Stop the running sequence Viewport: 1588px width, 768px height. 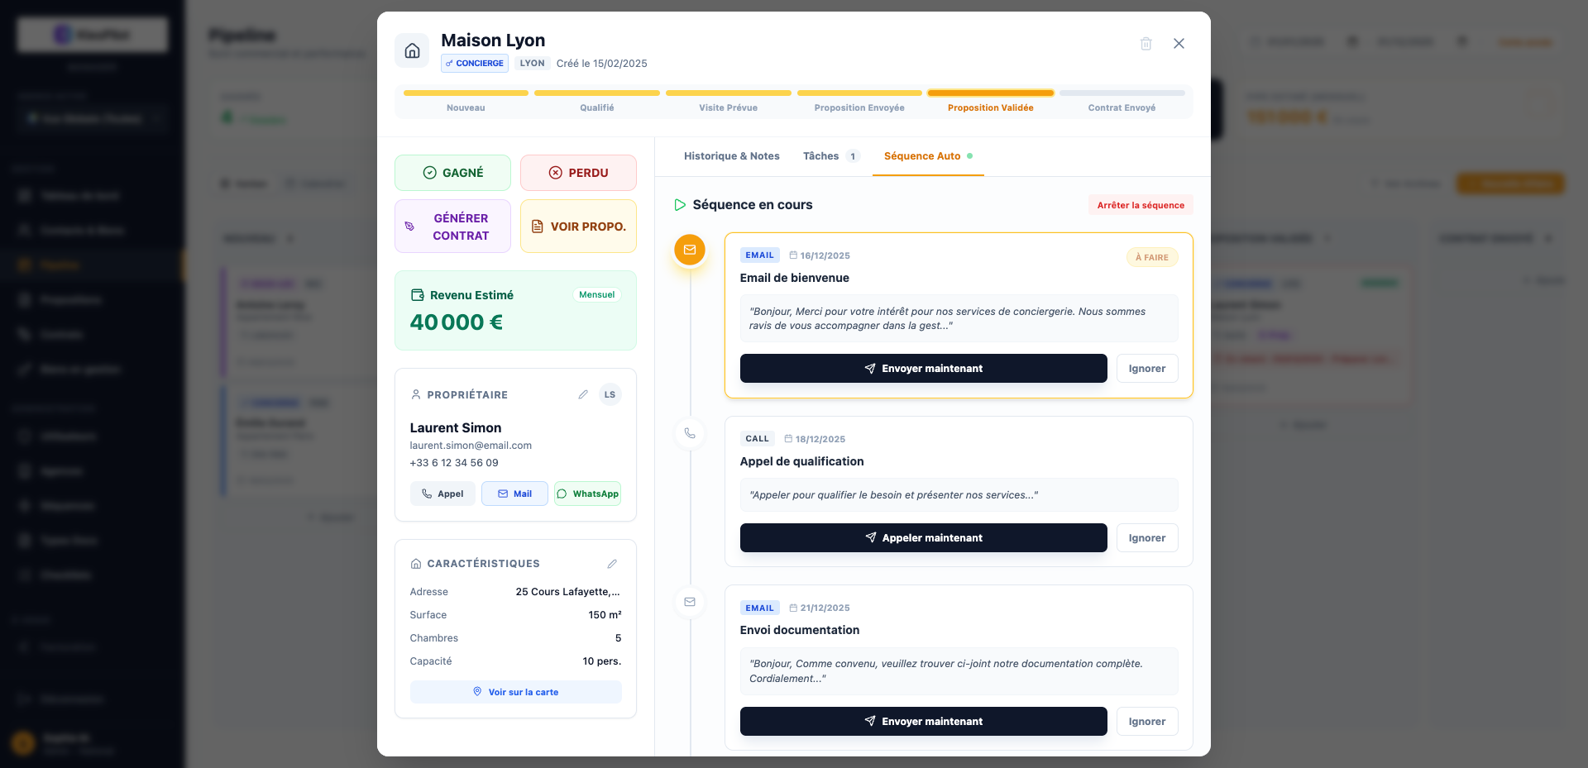pos(1140,205)
